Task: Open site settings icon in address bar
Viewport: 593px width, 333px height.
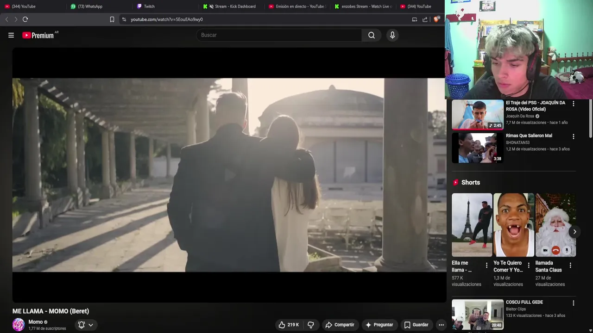Action: (x=124, y=19)
